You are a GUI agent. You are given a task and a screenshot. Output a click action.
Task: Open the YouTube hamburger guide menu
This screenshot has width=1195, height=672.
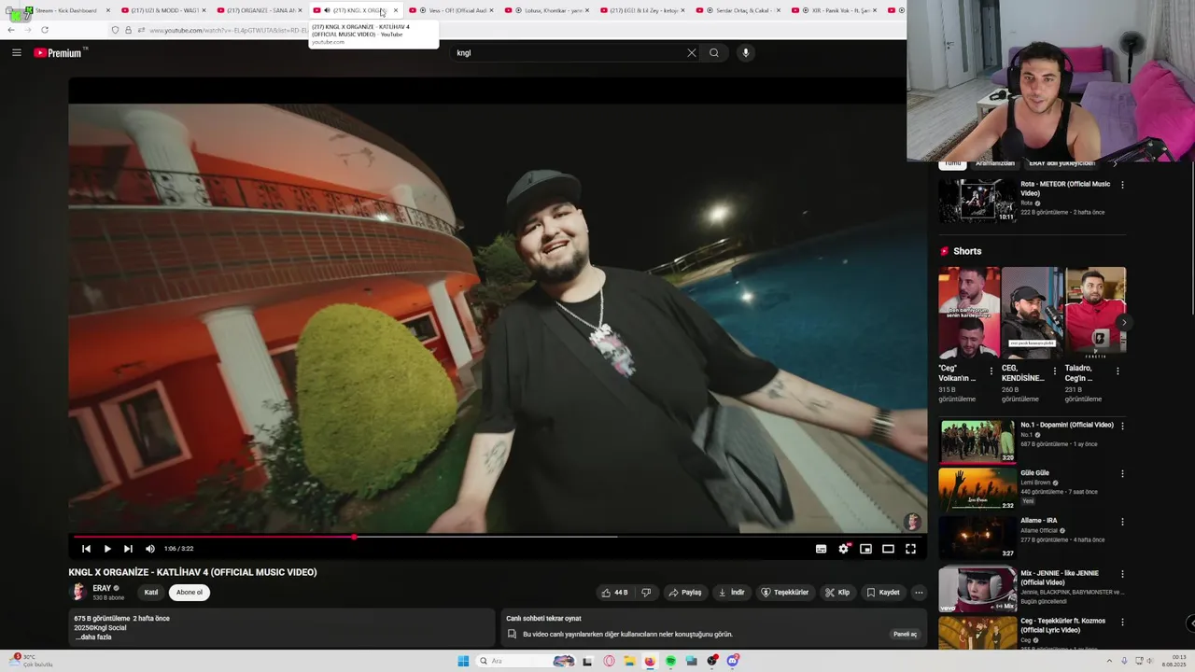pos(16,52)
